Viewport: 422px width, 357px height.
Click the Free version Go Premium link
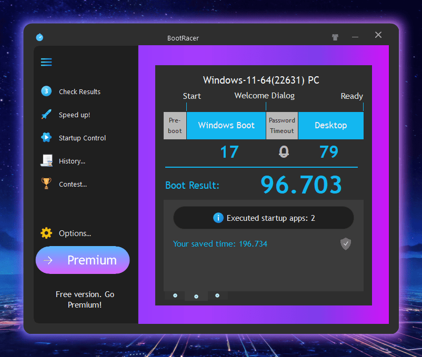(x=85, y=300)
